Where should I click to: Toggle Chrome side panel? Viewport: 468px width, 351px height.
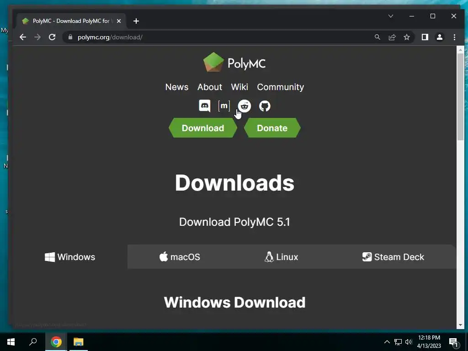(425, 37)
